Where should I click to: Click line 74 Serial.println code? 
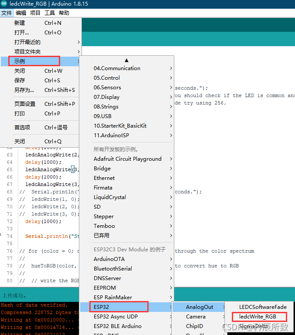click(x=52, y=236)
